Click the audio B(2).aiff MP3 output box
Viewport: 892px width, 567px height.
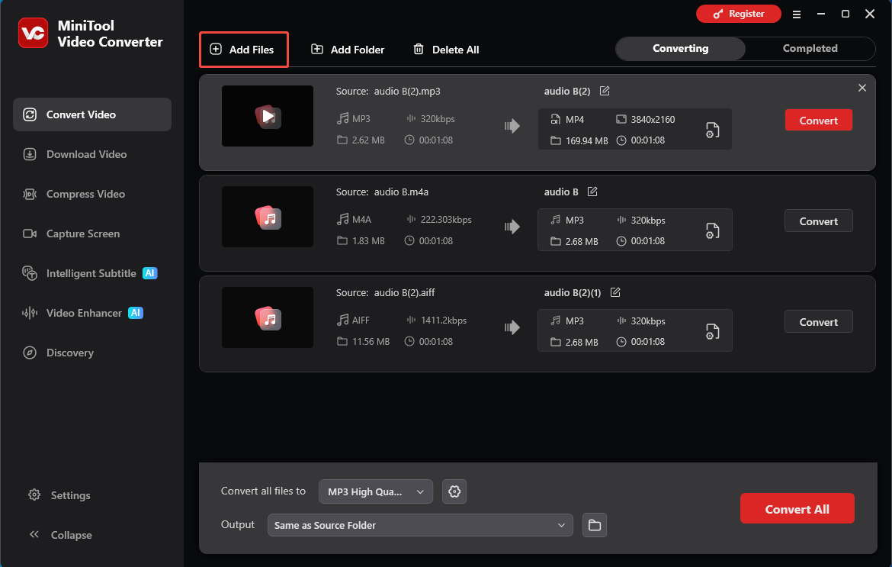pos(635,330)
